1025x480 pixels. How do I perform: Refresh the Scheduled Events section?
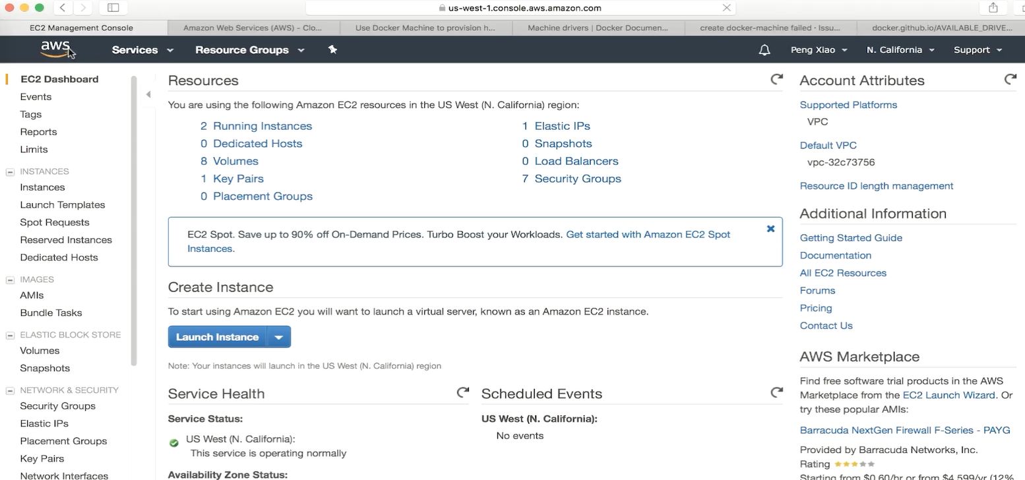click(x=777, y=393)
